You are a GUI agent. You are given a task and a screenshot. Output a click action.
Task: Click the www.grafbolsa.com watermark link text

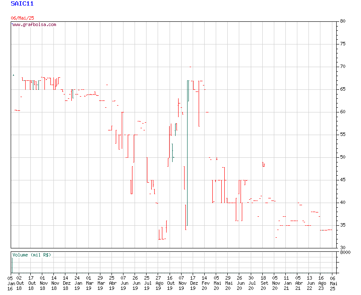pos(34,24)
